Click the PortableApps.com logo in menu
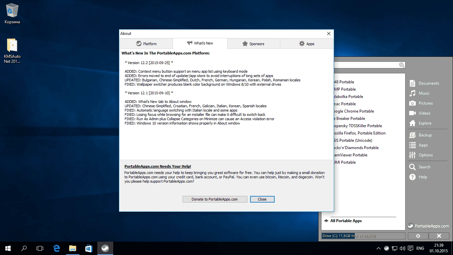 coord(428,226)
